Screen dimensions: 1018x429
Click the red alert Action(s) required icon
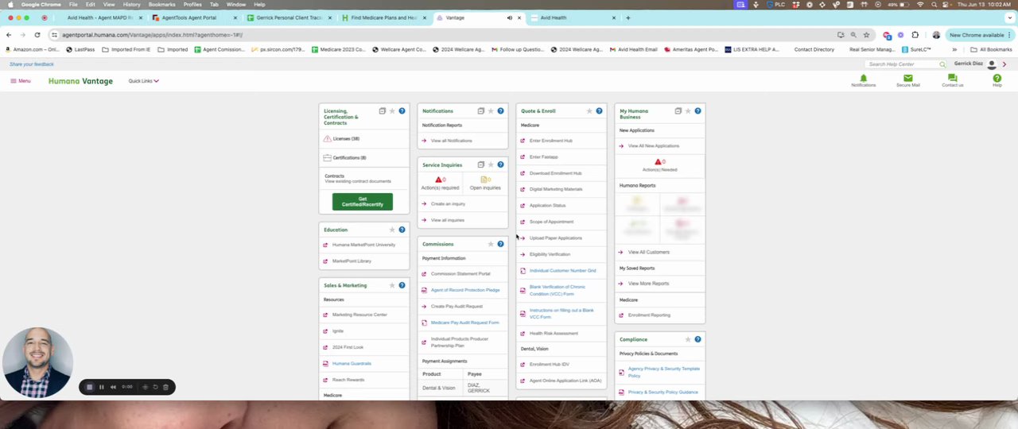click(438, 180)
